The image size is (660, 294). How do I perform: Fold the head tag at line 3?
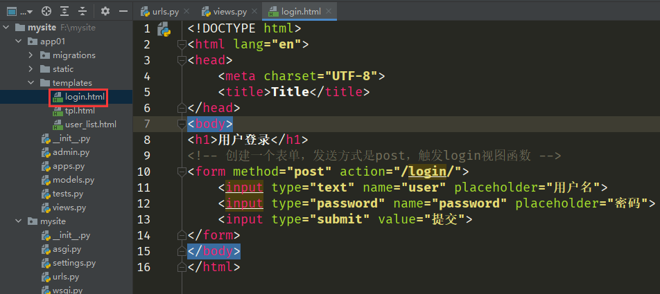click(x=182, y=61)
